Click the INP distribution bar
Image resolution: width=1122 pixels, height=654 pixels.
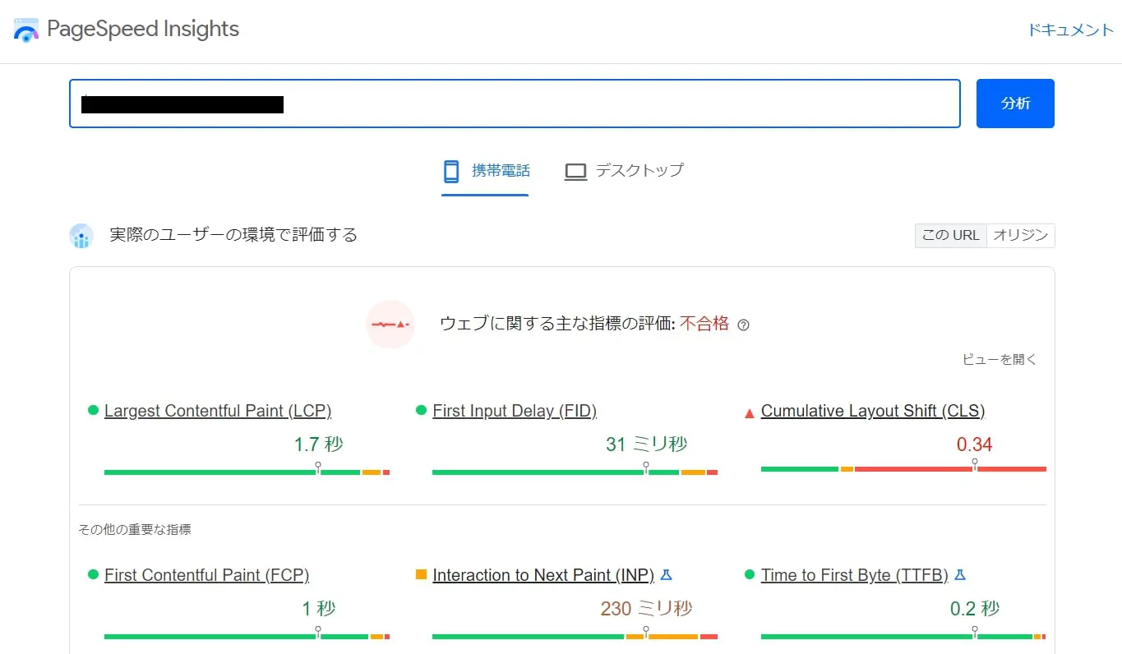click(575, 636)
